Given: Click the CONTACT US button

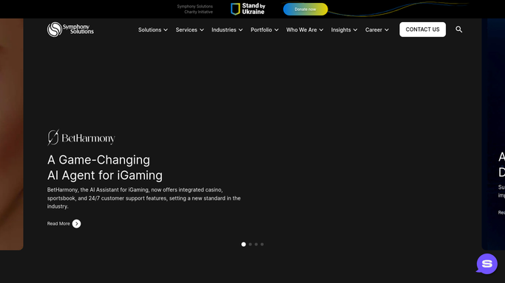Looking at the screenshot, I should [x=422, y=29].
